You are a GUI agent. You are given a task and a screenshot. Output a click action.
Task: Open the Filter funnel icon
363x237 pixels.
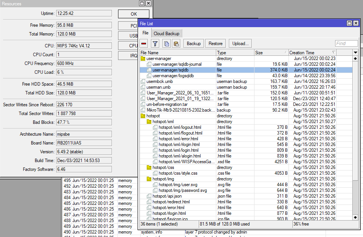point(155,44)
